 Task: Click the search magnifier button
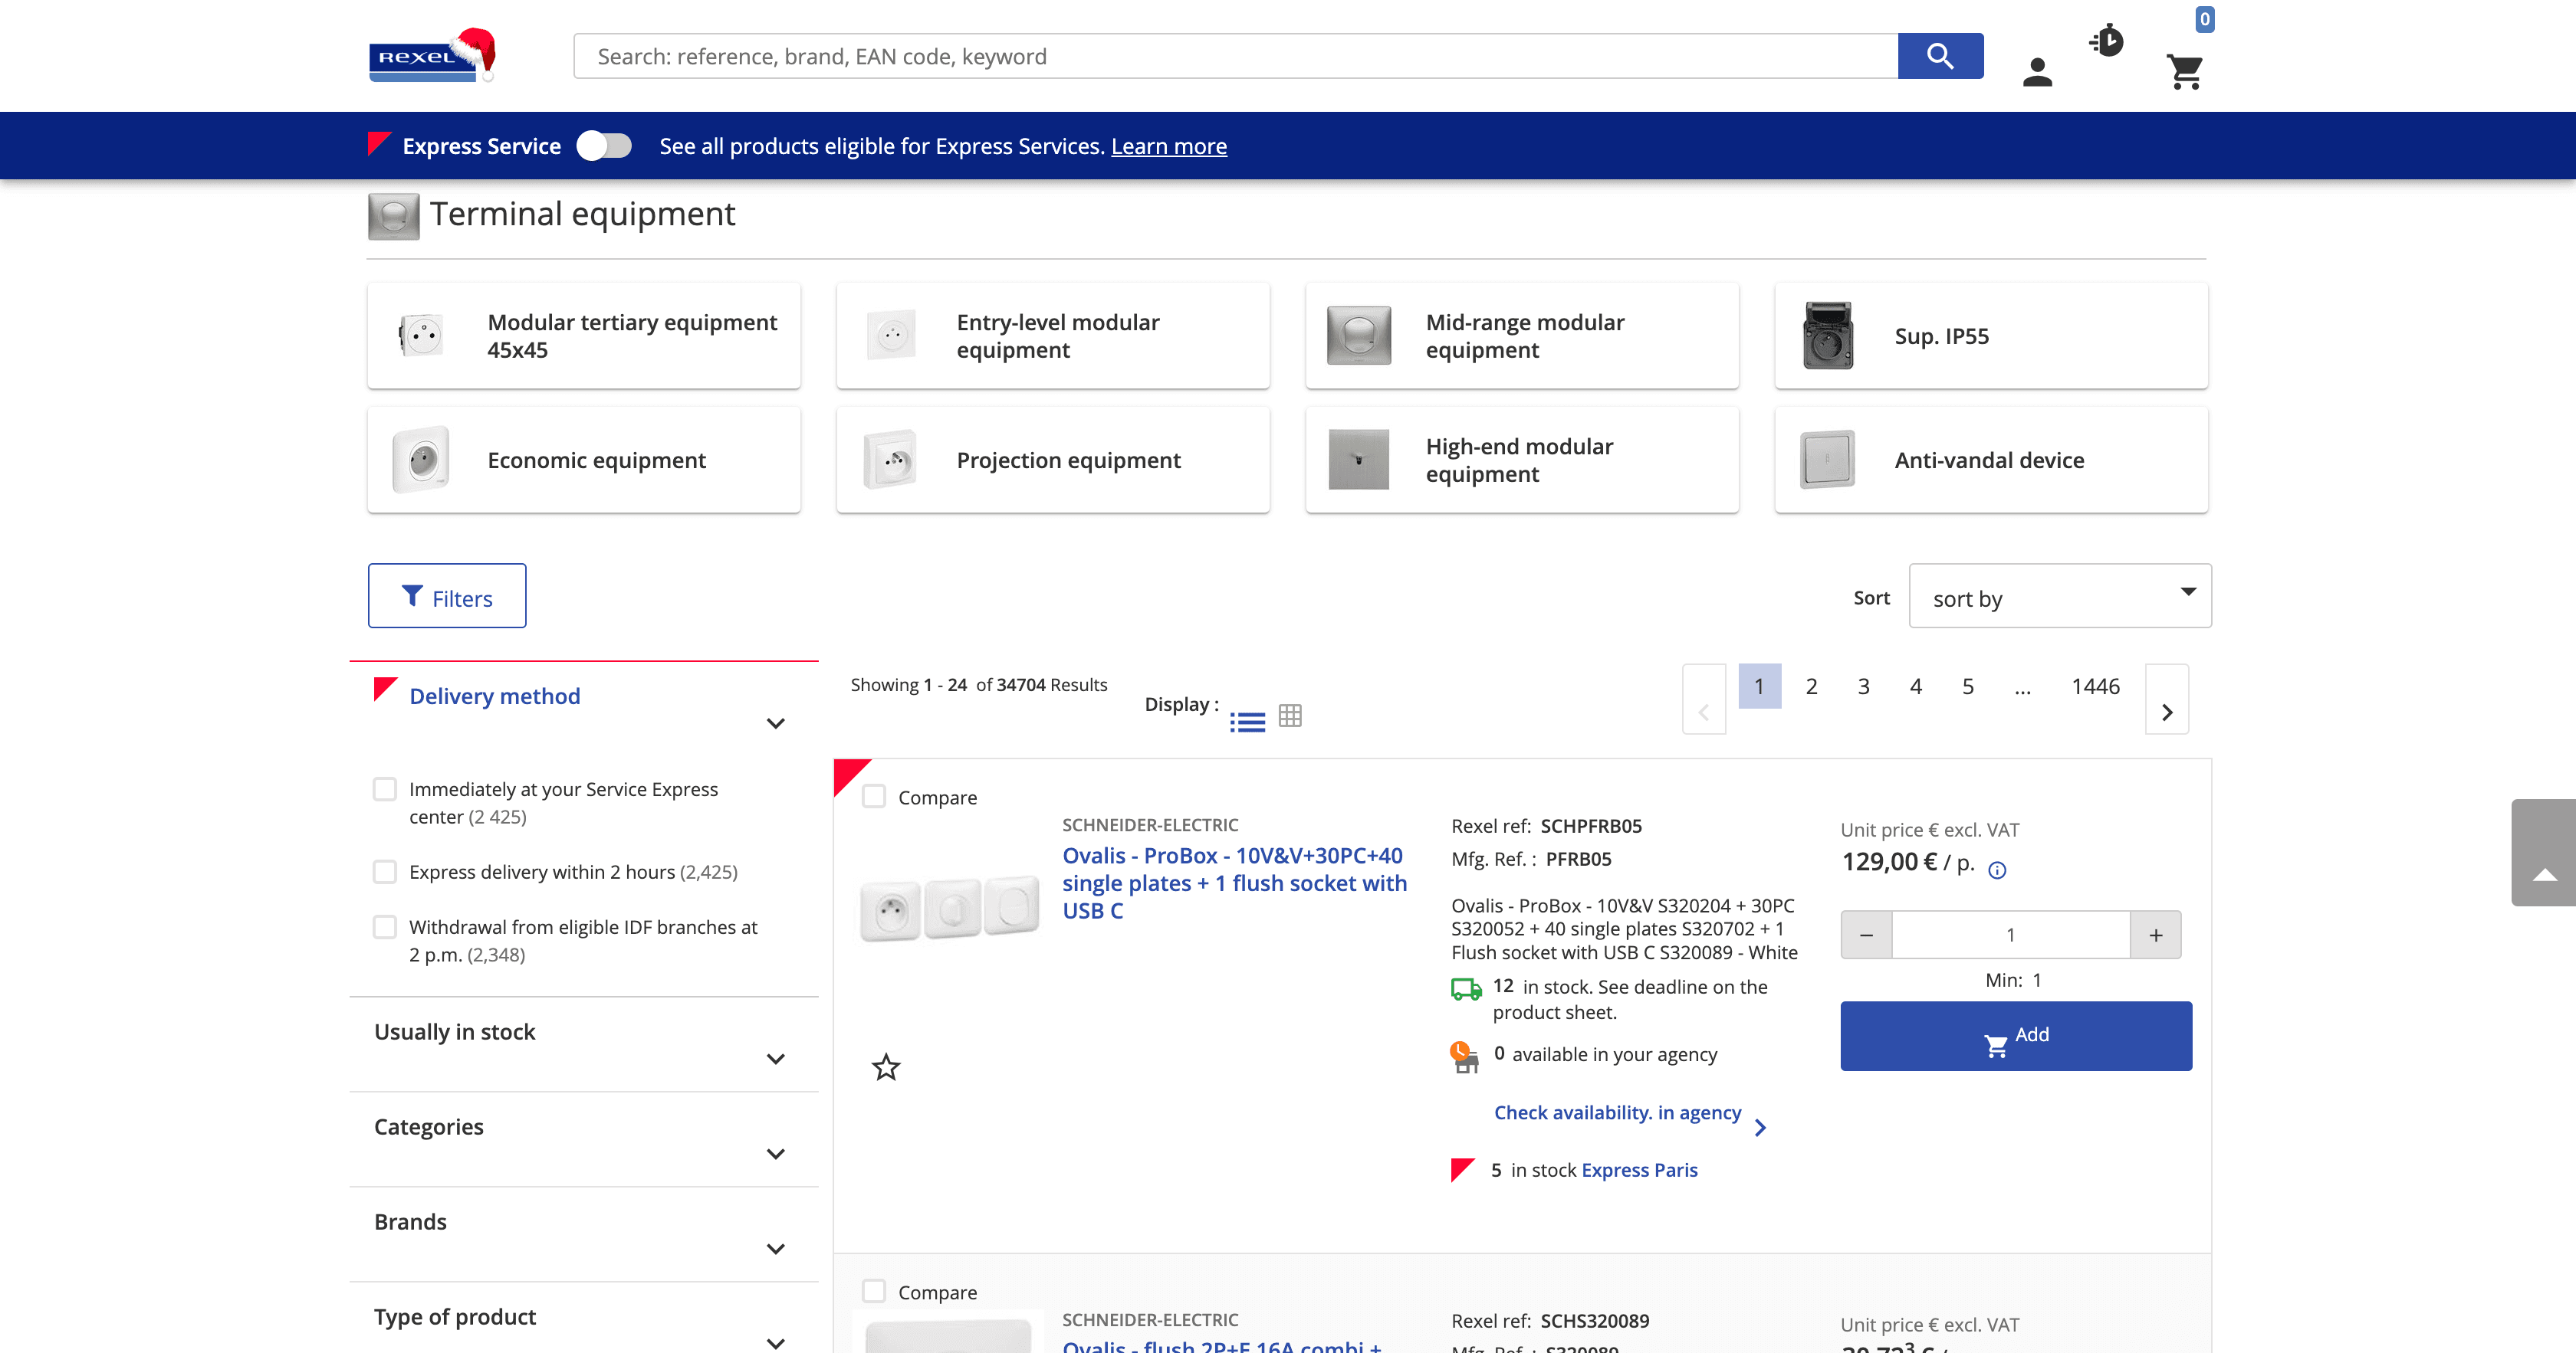[x=1940, y=56]
